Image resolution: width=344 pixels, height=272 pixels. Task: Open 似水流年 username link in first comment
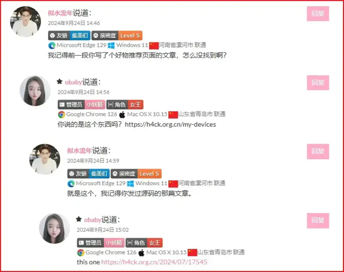click(60, 13)
